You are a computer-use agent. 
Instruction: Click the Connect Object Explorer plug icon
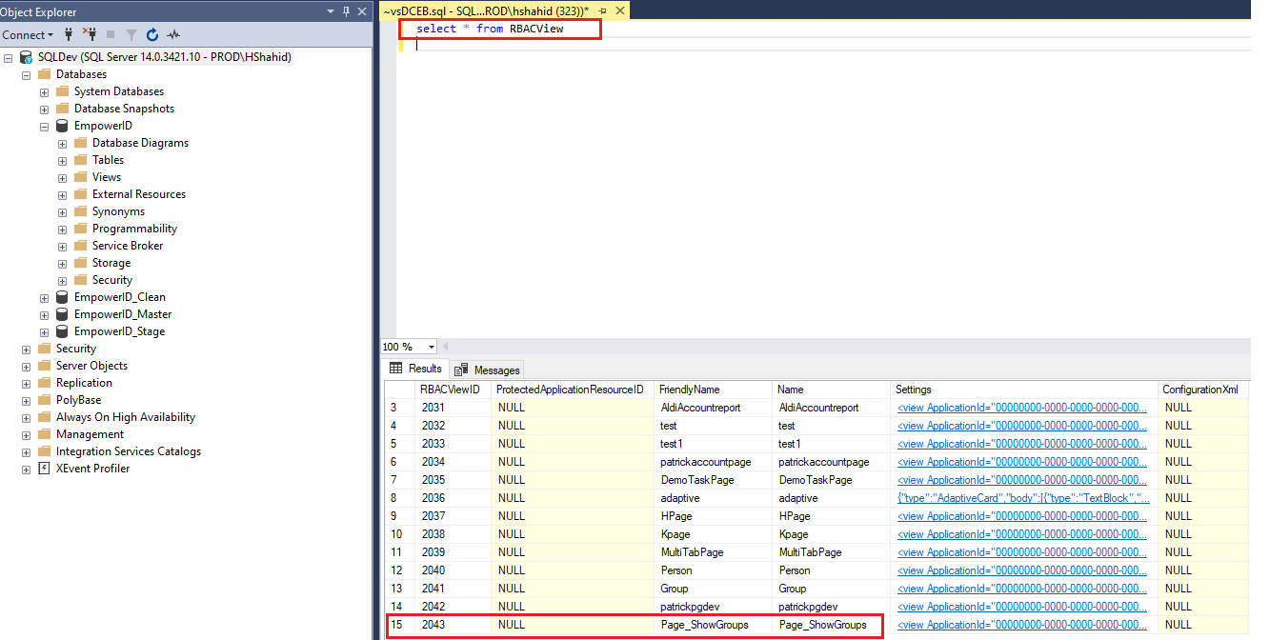[69, 34]
